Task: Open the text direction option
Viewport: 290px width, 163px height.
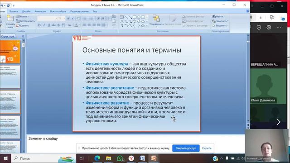Action: click(114, 17)
